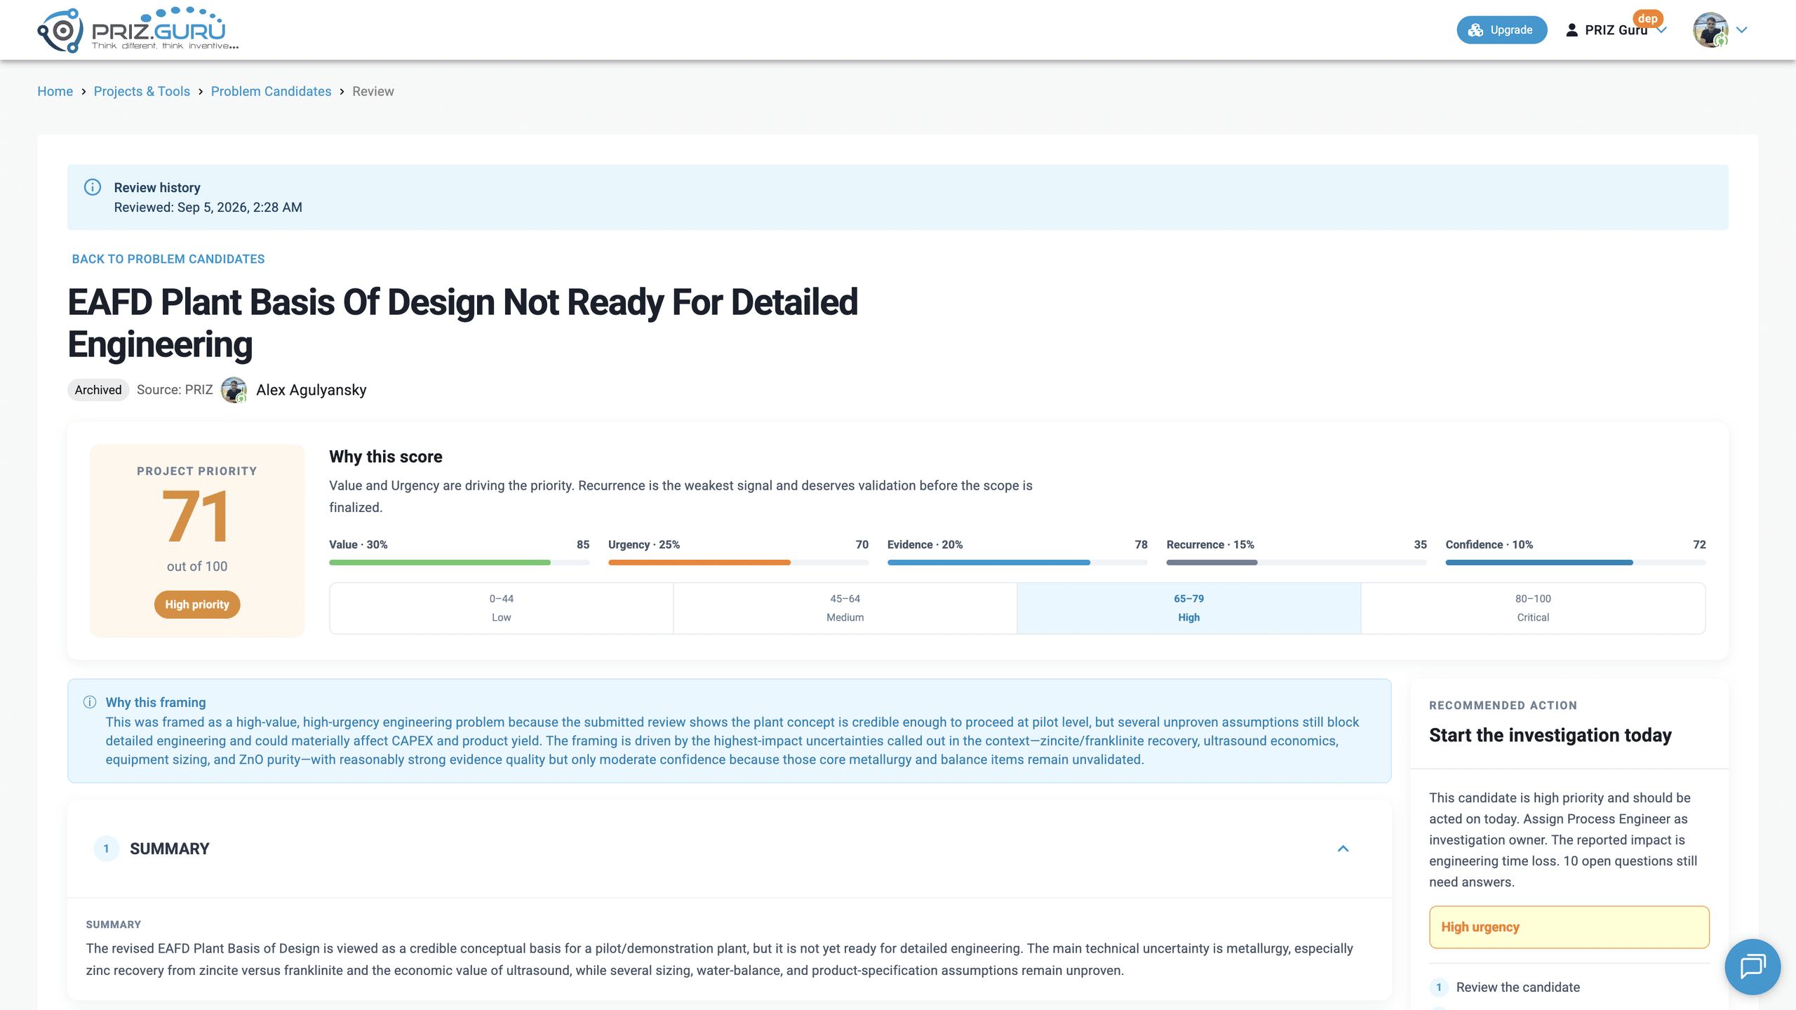This screenshot has width=1796, height=1010.
Task: Go to Home breadcrumb
Action: [x=55, y=91]
